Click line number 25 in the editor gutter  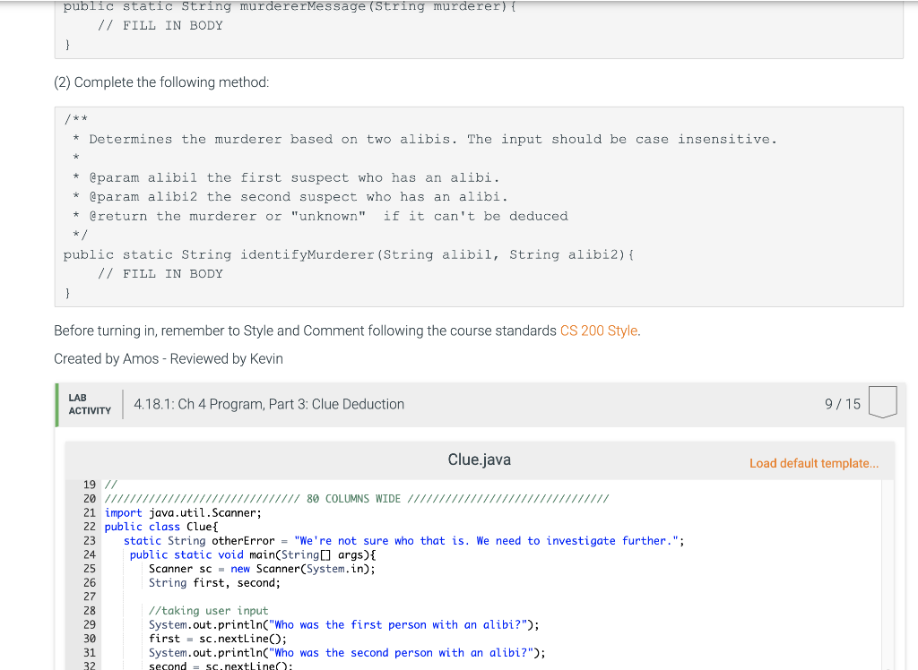pyautogui.click(x=89, y=568)
